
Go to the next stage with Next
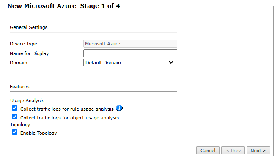258,151
